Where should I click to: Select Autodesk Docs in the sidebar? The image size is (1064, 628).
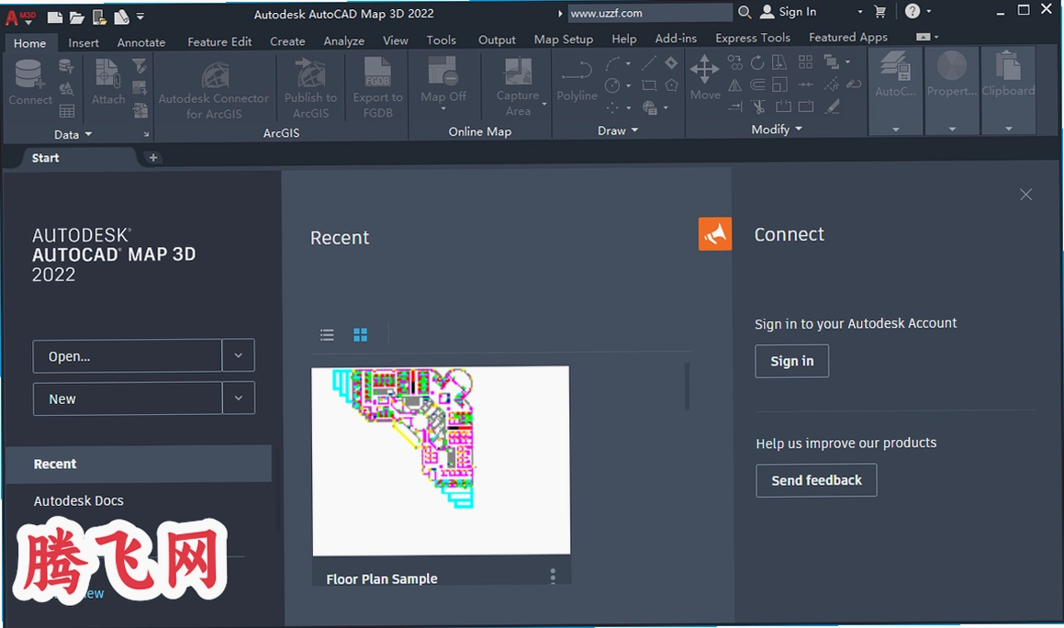tap(79, 501)
